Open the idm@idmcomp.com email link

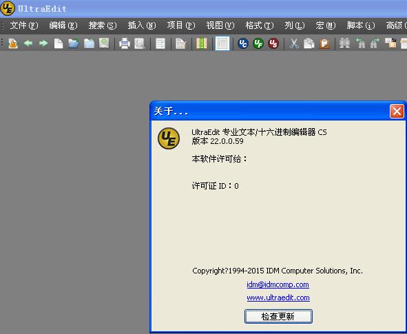pos(278,284)
